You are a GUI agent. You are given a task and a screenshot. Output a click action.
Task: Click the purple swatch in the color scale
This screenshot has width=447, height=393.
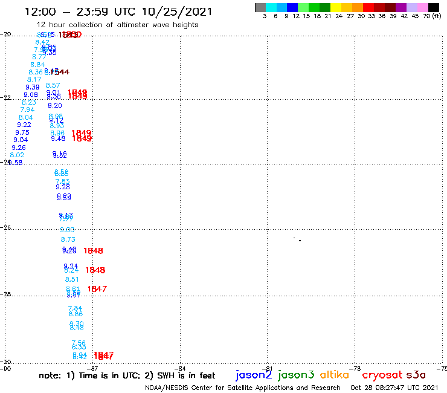[401, 7]
